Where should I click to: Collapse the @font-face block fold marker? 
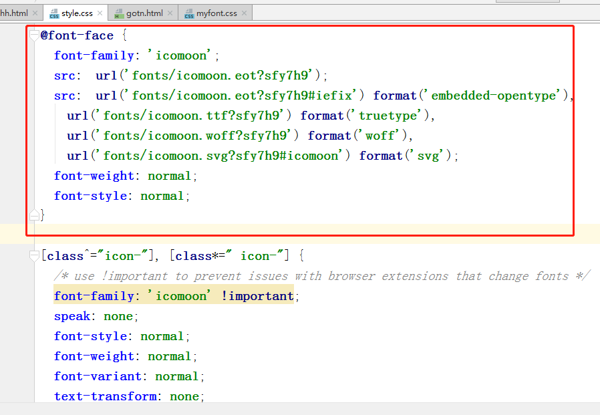[x=35, y=35]
